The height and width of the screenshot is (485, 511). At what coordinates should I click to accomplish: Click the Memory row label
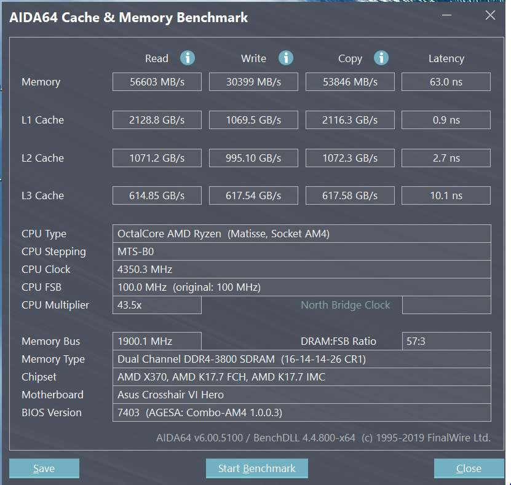[x=41, y=82]
